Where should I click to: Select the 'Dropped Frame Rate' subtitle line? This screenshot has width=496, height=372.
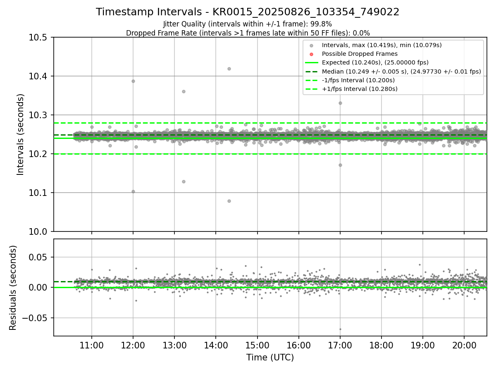[248, 33]
